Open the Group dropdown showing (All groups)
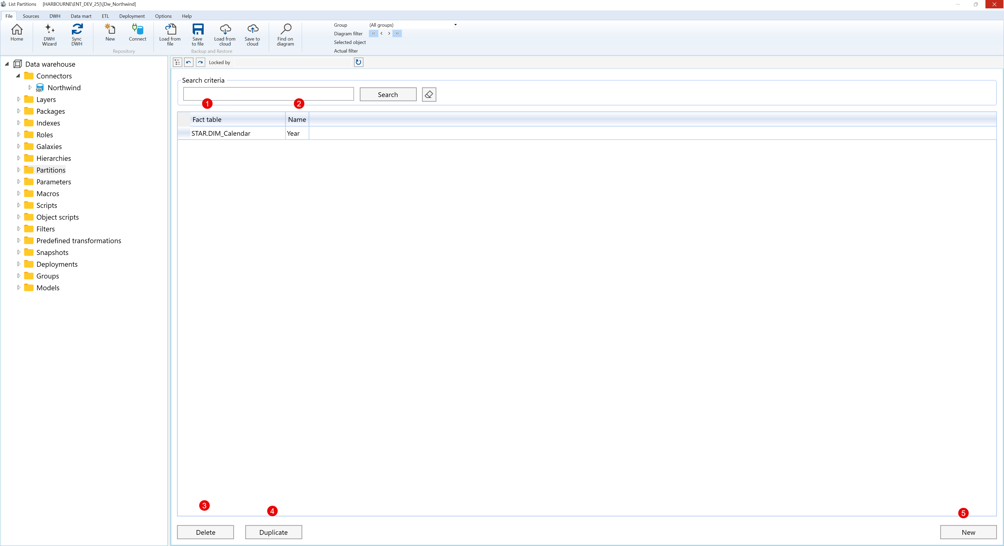Screen dimensions: 1004x546 (x=454, y=25)
